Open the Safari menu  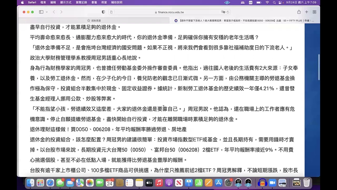pos(32,2)
